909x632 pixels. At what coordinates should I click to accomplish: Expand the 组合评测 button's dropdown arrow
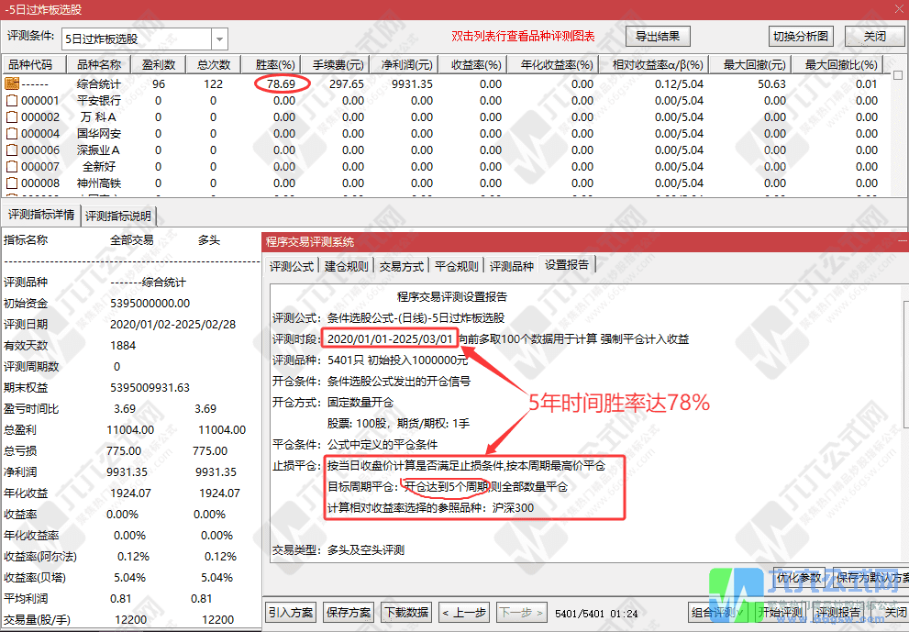click(740, 612)
